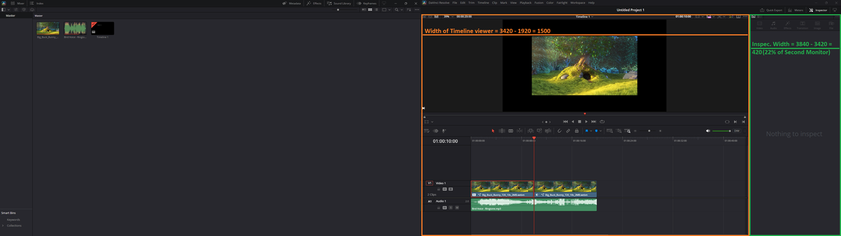Click the speaker mute icon
The image size is (841, 236).
click(708, 131)
